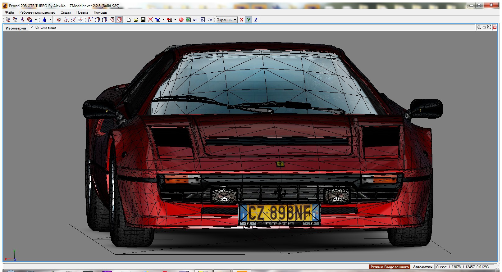The image size is (502, 272).
Task: Toggle the blue Z axis button
Action: coord(256,20)
